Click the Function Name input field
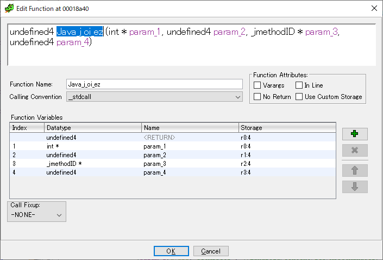 154,84
